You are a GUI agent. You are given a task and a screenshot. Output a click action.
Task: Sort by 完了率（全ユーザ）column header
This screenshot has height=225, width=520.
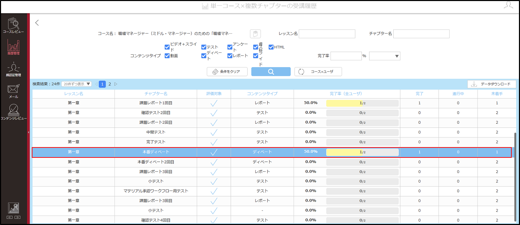(x=347, y=94)
